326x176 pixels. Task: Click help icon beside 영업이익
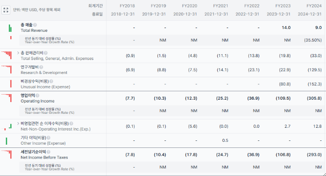coord(37,95)
